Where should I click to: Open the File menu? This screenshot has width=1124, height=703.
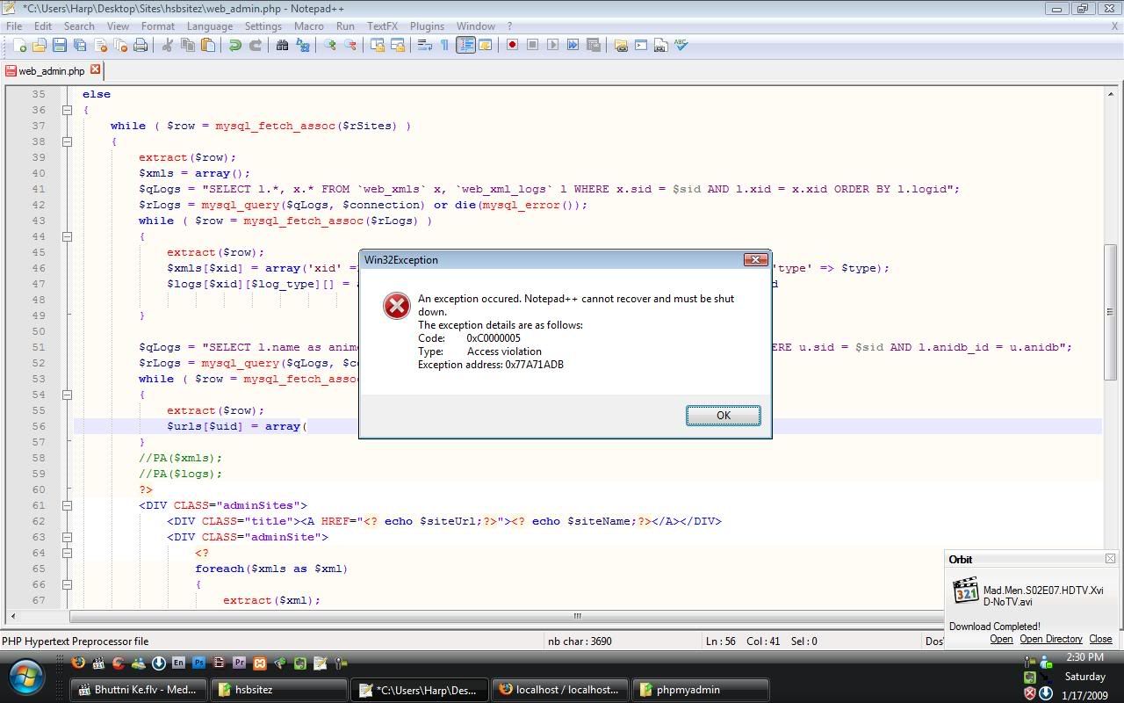14,26
